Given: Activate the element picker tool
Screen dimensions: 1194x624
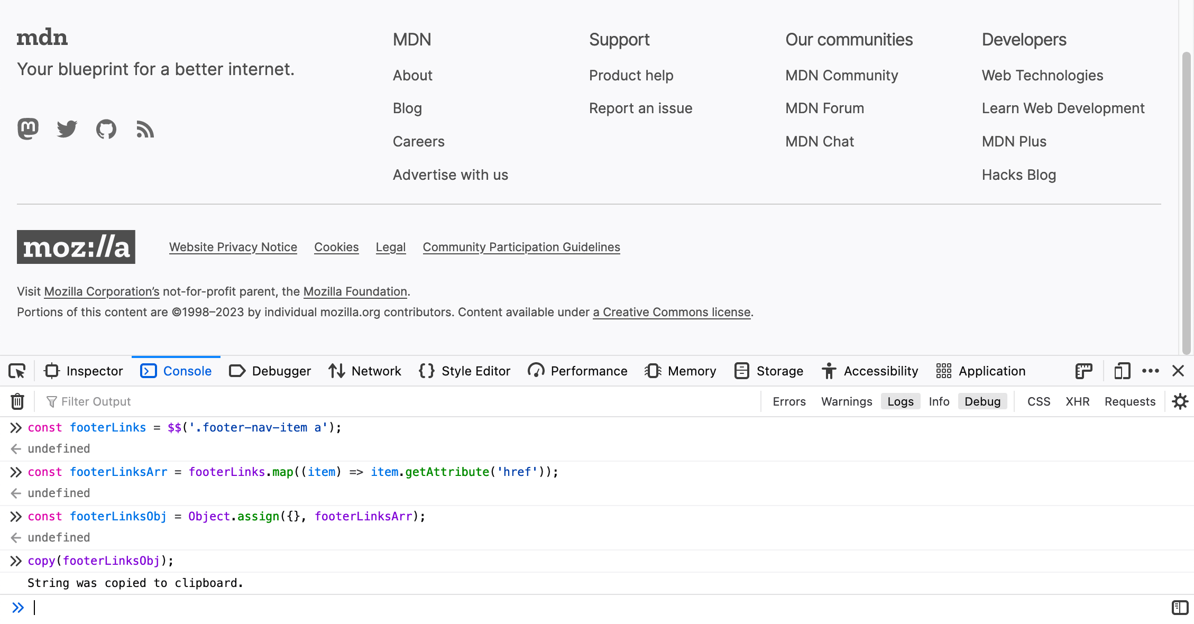Looking at the screenshot, I should (x=17, y=371).
